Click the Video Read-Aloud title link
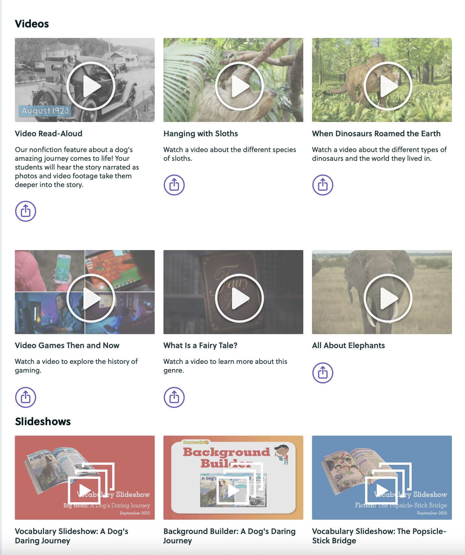The image size is (465, 555). (x=49, y=134)
